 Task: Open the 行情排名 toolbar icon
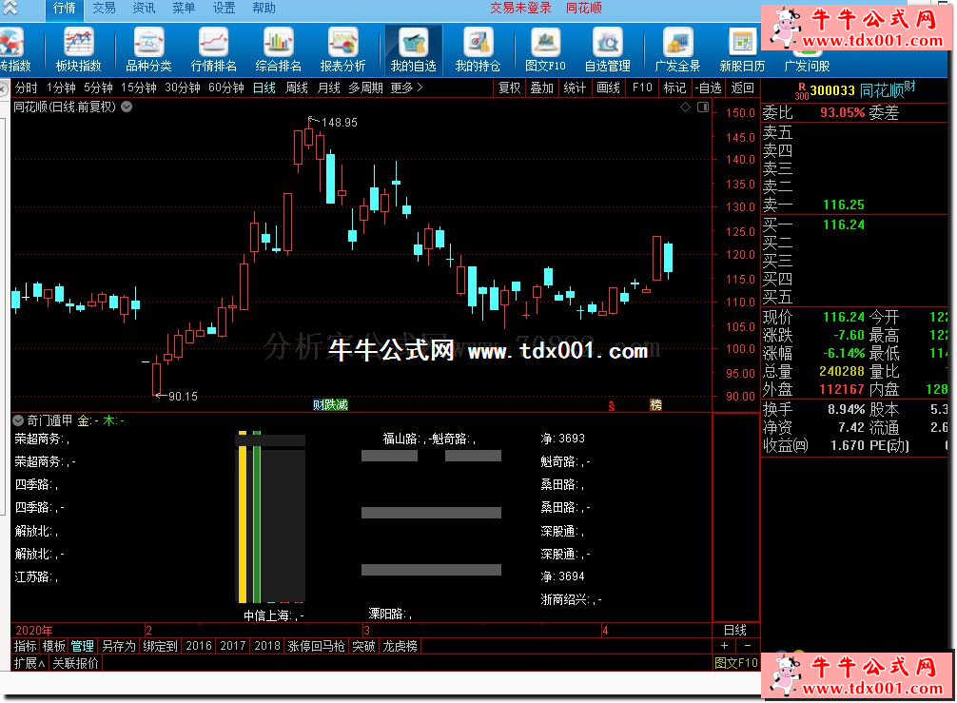click(x=213, y=50)
